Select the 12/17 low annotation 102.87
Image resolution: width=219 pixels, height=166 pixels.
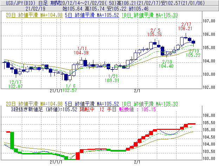[15, 86]
